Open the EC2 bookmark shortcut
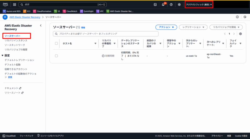The image size is (250, 139). pyautogui.click(x=27, y=11)
